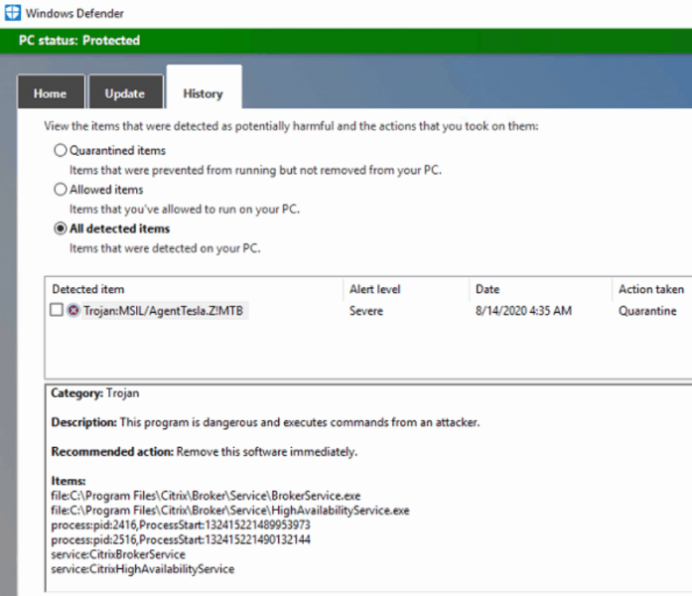Image resolution: width=692 pixels, height=596 pixels.
Task: Click the Category: Trojan line
Action: coord(95,393)
